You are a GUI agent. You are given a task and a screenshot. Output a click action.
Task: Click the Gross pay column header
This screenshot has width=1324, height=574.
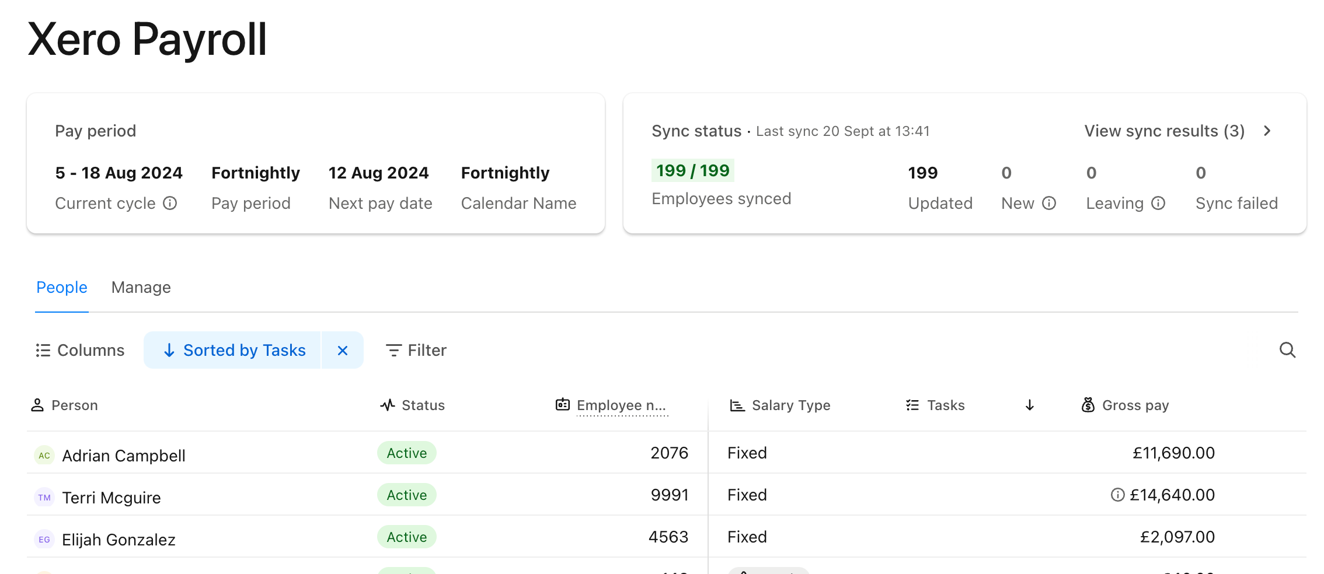tap(1125, 405)
